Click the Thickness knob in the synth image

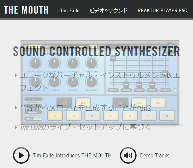coord(73,63)
